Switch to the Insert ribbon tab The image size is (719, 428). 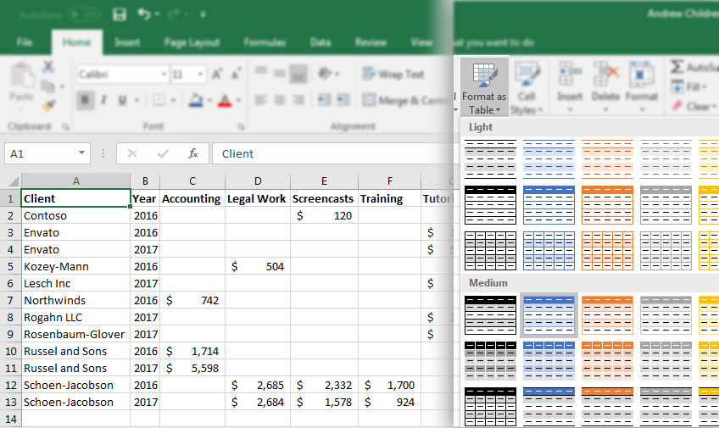(x=127, y=42)
